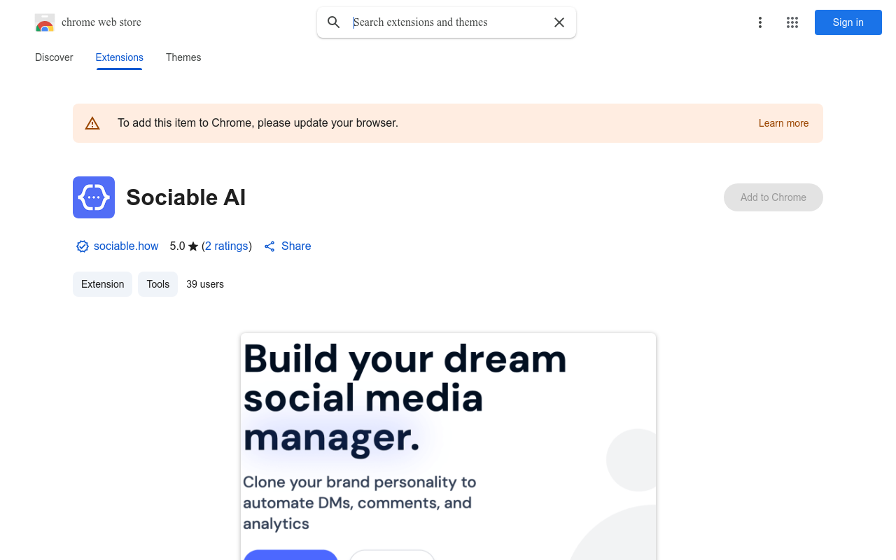The width and height of the screenshot is (896, 560).
Task: Click the Tools category chip
Action: (158, 284)
